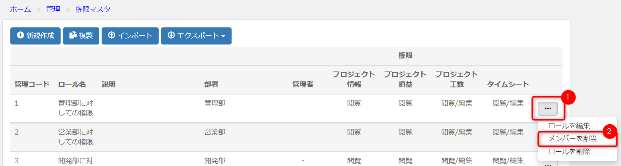Click the 新規作成 plus icon button
The width and height of the screenshot is (621, 166).
pyautogui.click(x=35, y=36)
